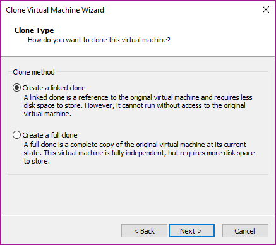Click the 'Create a full clone' label text

(50, 135)
